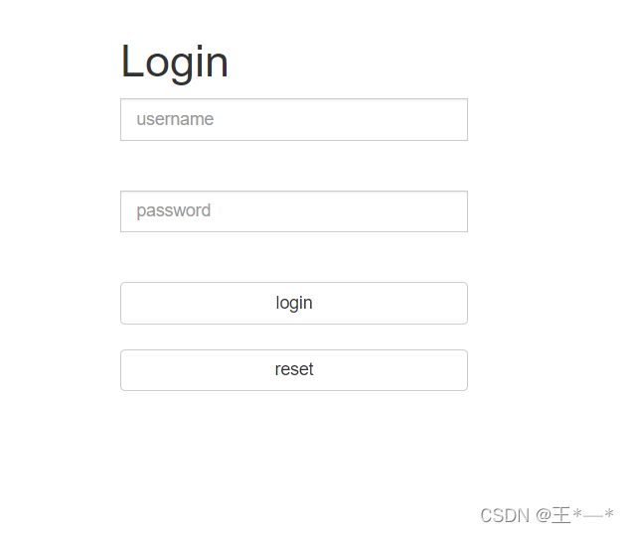This screenshot has width=628, height=533.
Task: Click the login button
Action: pyautogui.click(x=294, y=304)
